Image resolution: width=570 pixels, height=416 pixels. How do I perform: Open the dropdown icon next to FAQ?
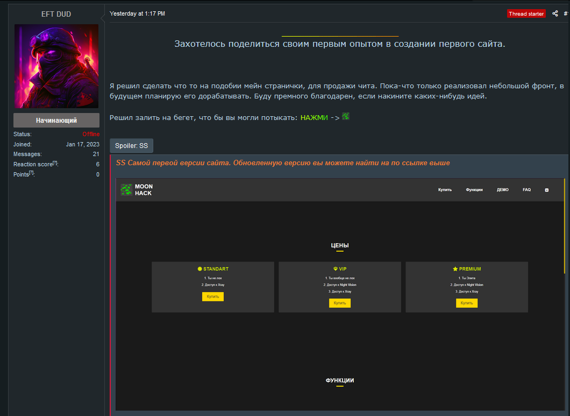[547, 190]
